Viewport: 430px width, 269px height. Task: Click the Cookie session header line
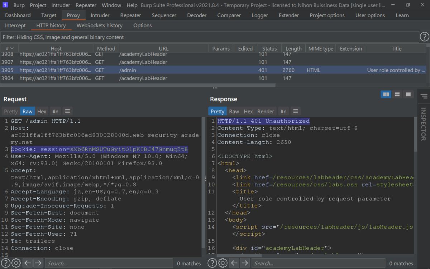point(99,149)
